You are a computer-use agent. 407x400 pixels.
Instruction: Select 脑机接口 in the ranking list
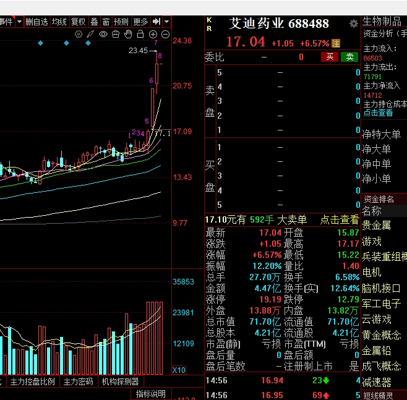click(381, 288)
